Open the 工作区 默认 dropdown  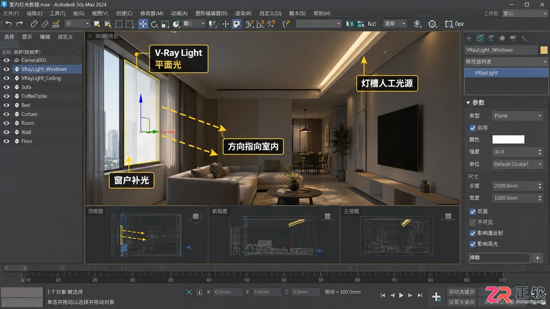point(525,13)
